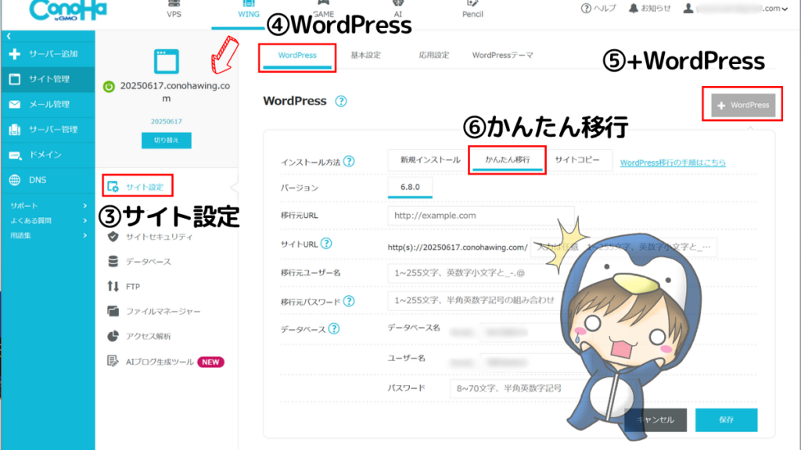Open the ヘルプ help link

pos(598,8)
